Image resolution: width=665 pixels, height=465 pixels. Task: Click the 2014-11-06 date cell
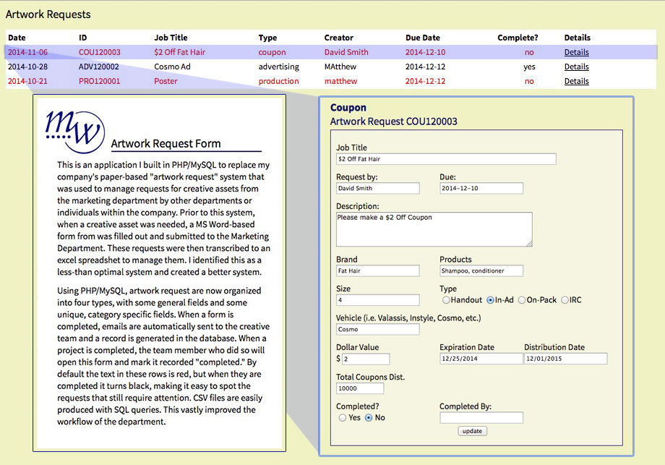point(27,52)
